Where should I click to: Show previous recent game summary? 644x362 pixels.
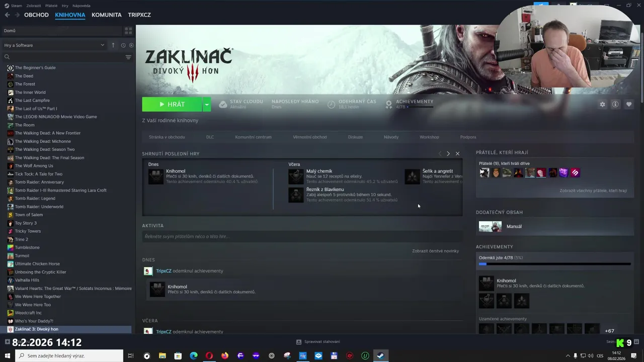coord(440,153)
